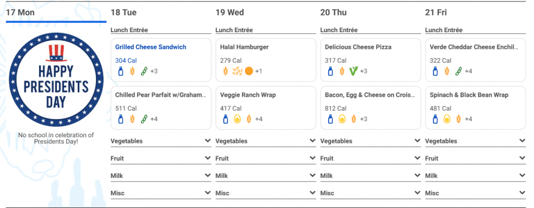
Task: Click orange bun icon on Halal Hamburger
Action: [x=249, y=71]
